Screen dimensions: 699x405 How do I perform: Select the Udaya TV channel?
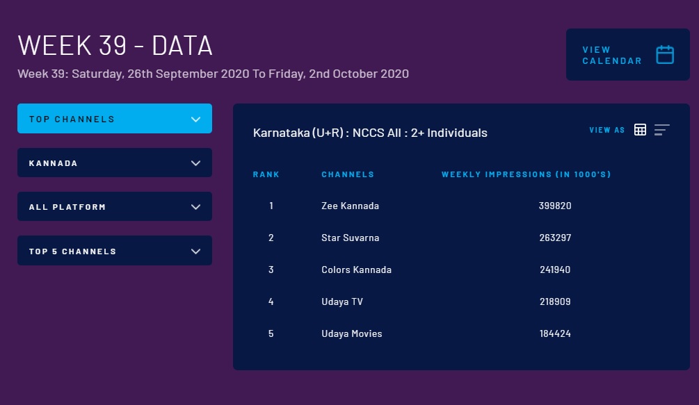[342, 301]
